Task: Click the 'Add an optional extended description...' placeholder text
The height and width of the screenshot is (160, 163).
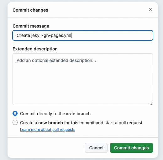Action: pos(56,60)
